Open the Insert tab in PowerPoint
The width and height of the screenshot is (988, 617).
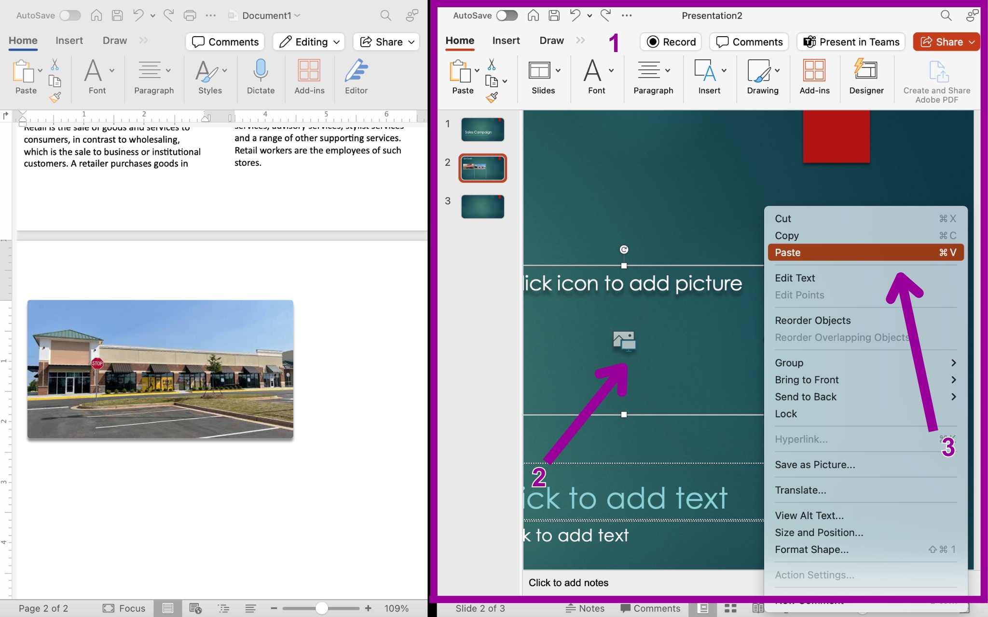[506, 41]
